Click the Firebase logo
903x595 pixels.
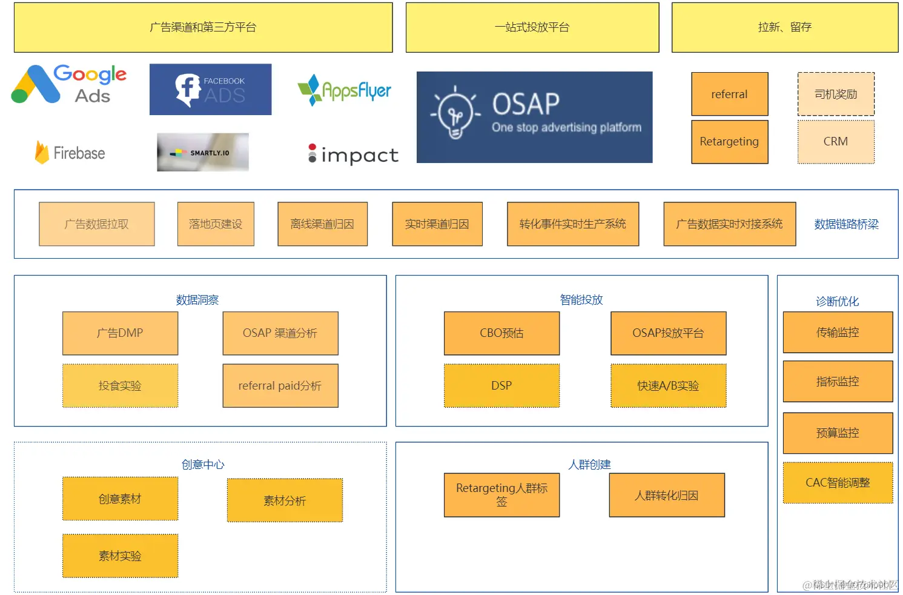coord(70,153)
